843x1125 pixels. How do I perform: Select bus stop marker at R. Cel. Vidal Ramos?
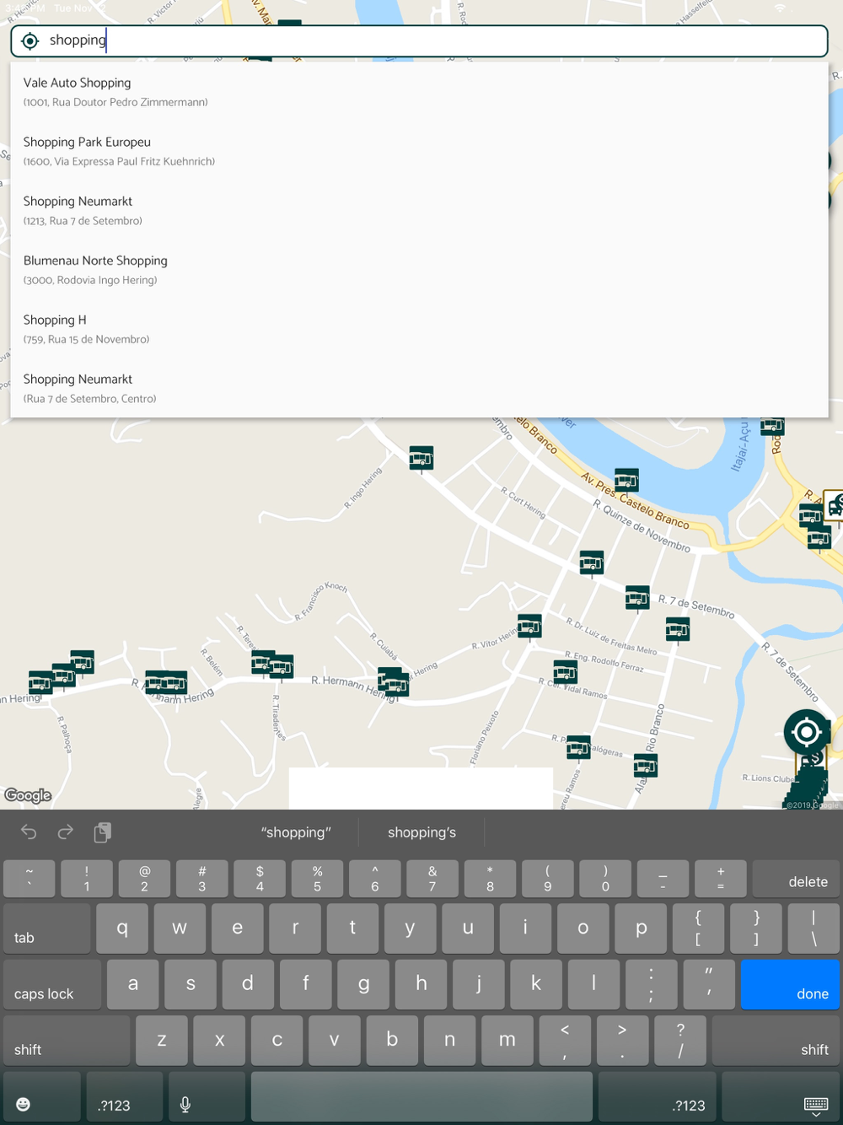[x=566, y=673]
